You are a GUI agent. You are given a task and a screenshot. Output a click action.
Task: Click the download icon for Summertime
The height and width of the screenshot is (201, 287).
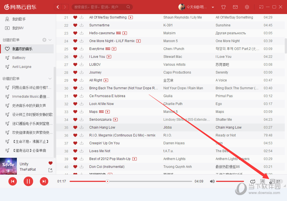81,25
